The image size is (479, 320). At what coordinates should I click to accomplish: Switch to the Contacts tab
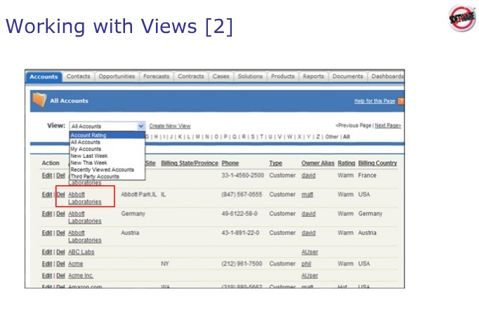coord(78,76)
